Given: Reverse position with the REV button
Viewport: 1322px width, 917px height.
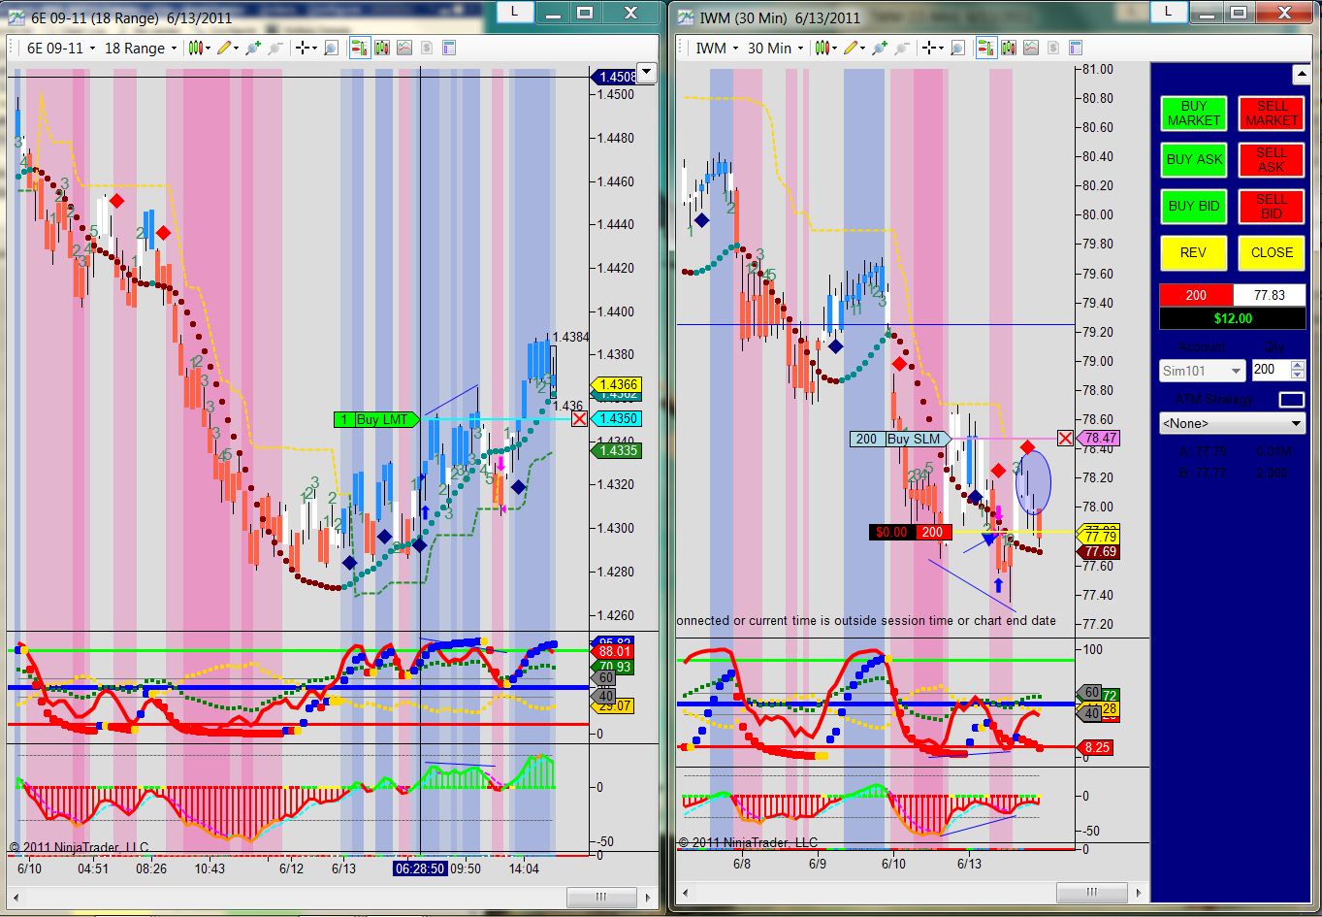Looking at the screenshot, I should coord(1194,252).
